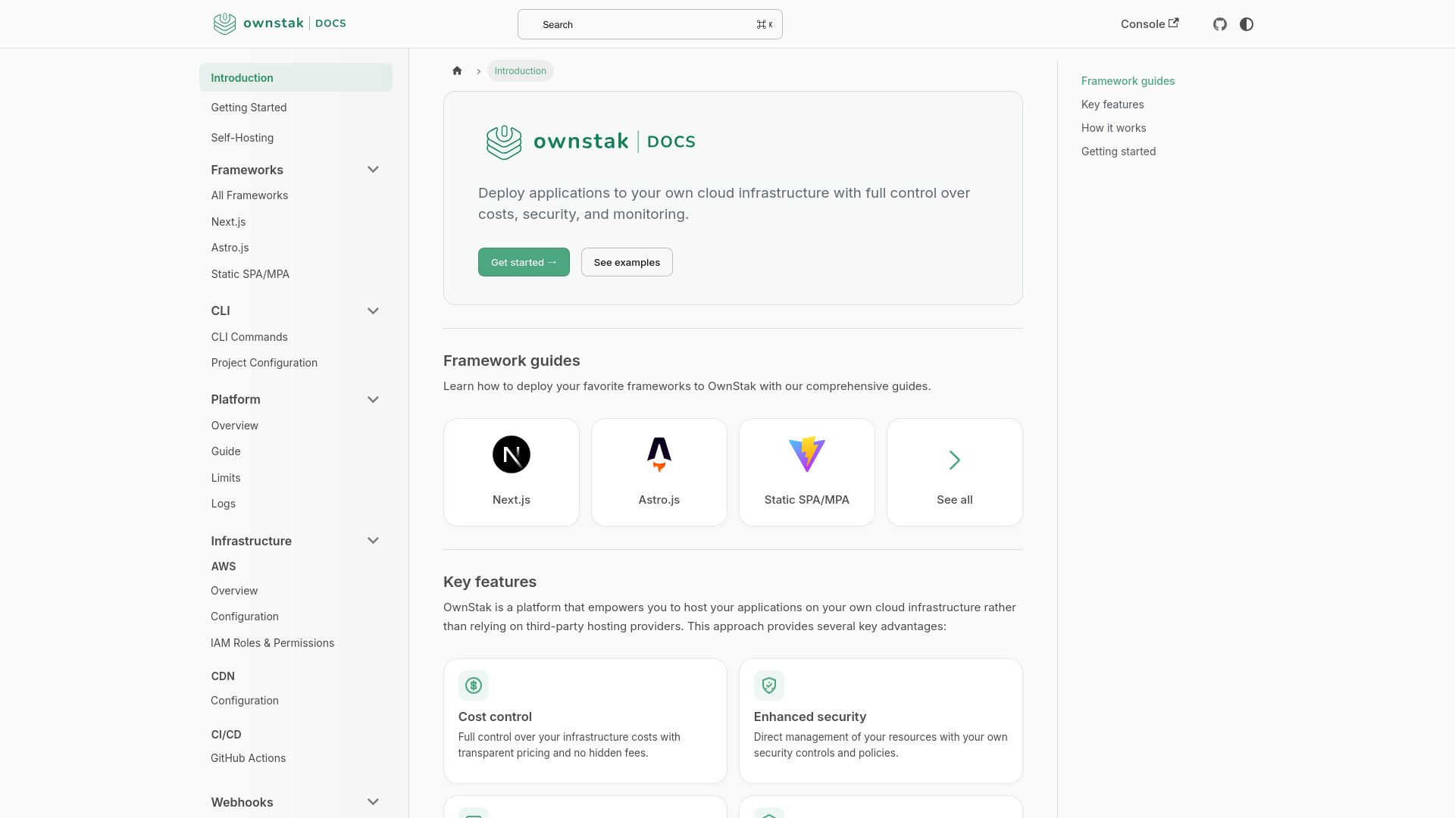Open the Static SPA/MPA Vite icon card

(807, 454)
